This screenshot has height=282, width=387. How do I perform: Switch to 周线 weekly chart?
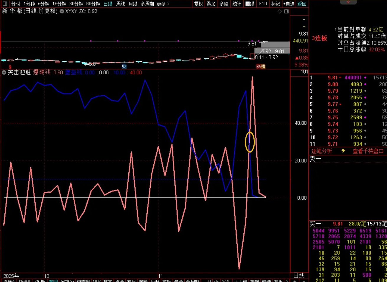click(120, 4)
